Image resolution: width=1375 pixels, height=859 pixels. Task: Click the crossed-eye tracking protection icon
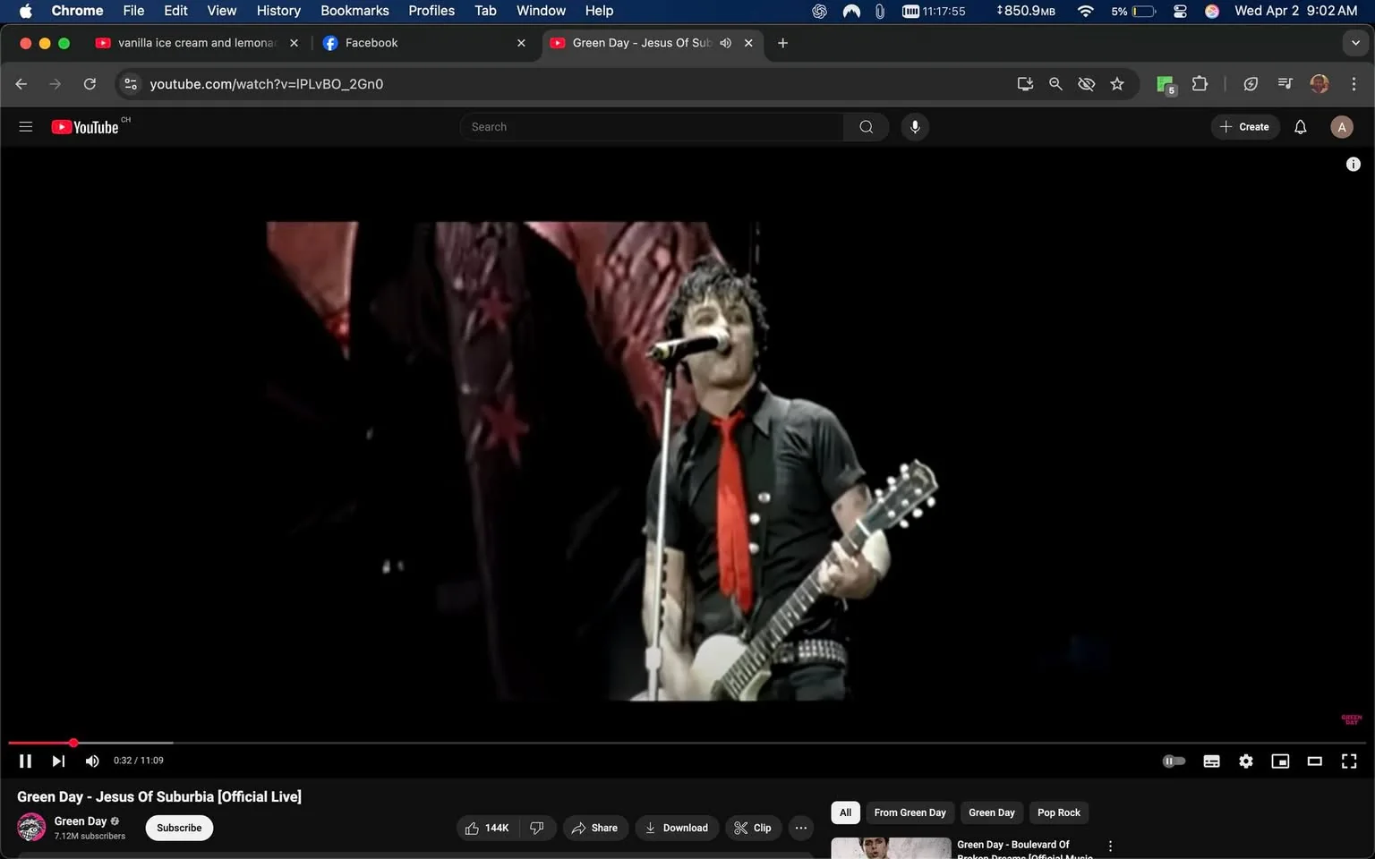click(1087, 84)
